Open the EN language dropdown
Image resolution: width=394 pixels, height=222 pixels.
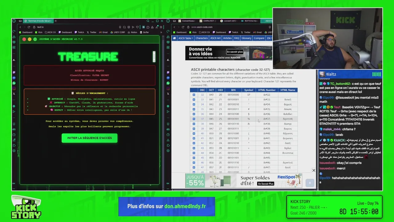coord(270,38)
